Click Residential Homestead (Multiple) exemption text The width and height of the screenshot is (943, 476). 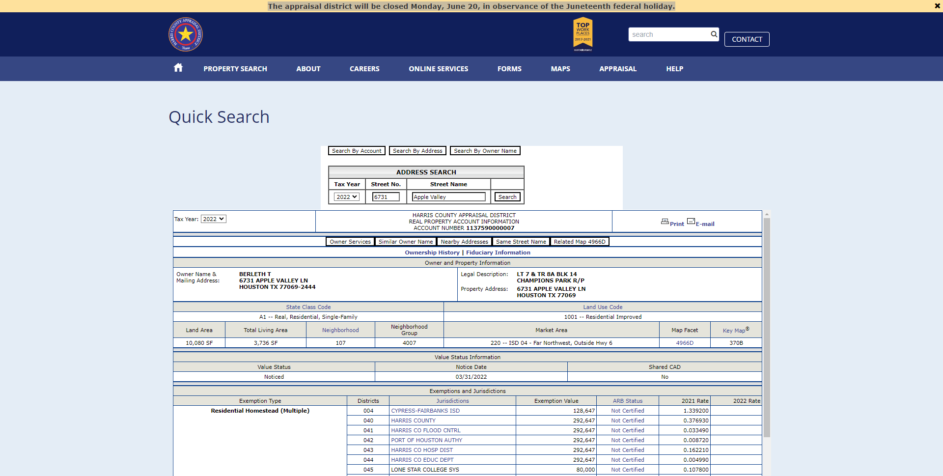tap(260, 411)
